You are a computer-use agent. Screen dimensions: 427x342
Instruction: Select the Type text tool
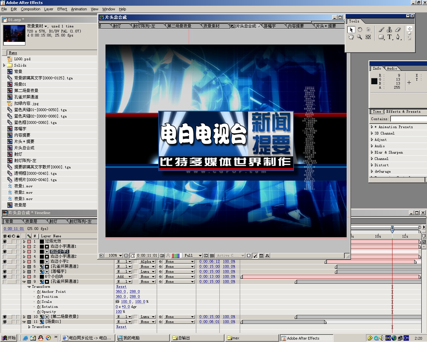(389, 37)
